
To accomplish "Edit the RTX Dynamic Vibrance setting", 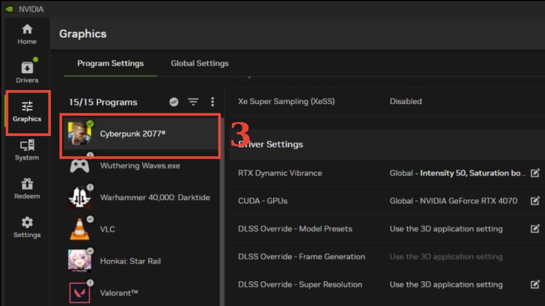I will pos(535,173).
